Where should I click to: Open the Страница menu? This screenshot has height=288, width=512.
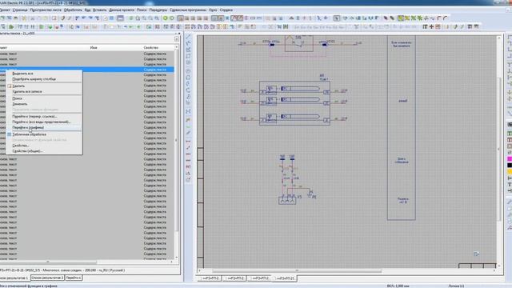20,10
